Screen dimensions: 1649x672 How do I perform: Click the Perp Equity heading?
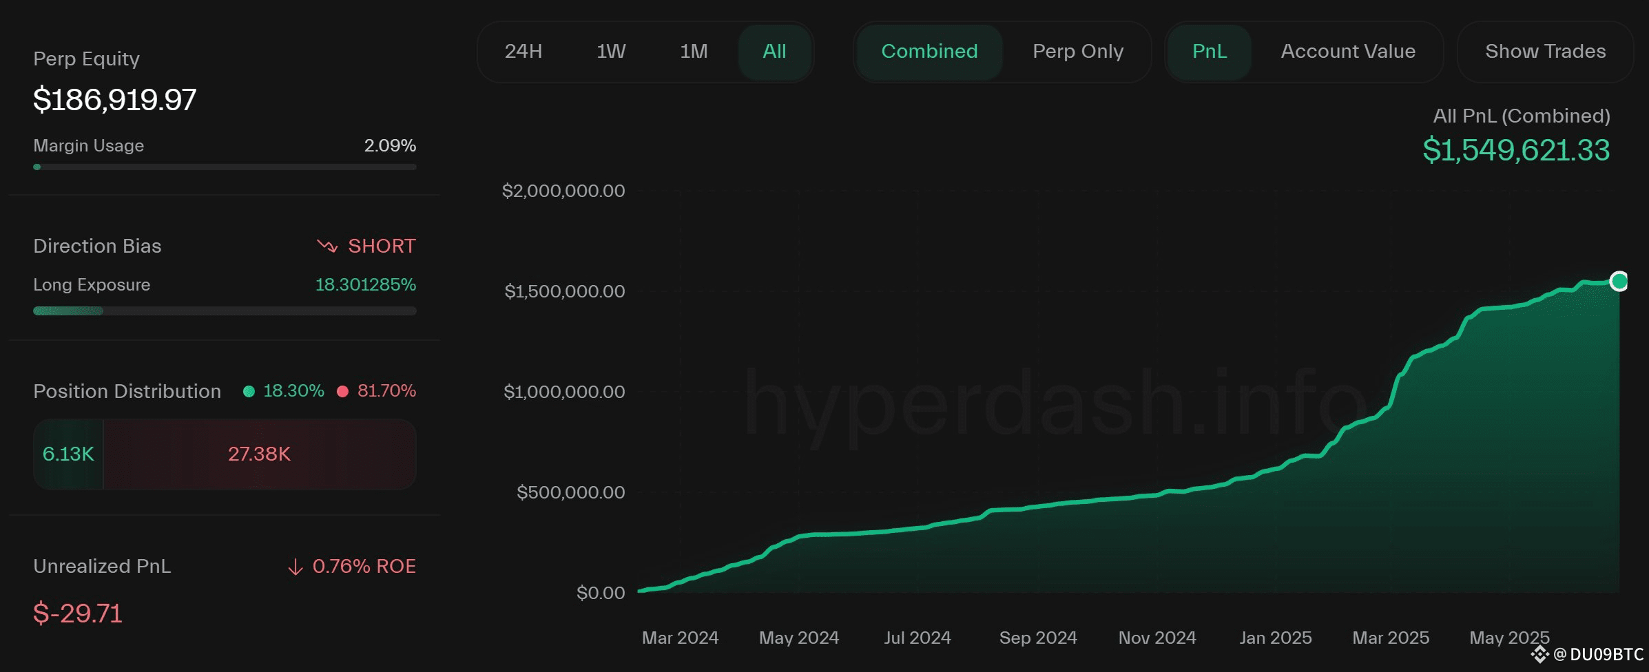click(x=87, y=59)
